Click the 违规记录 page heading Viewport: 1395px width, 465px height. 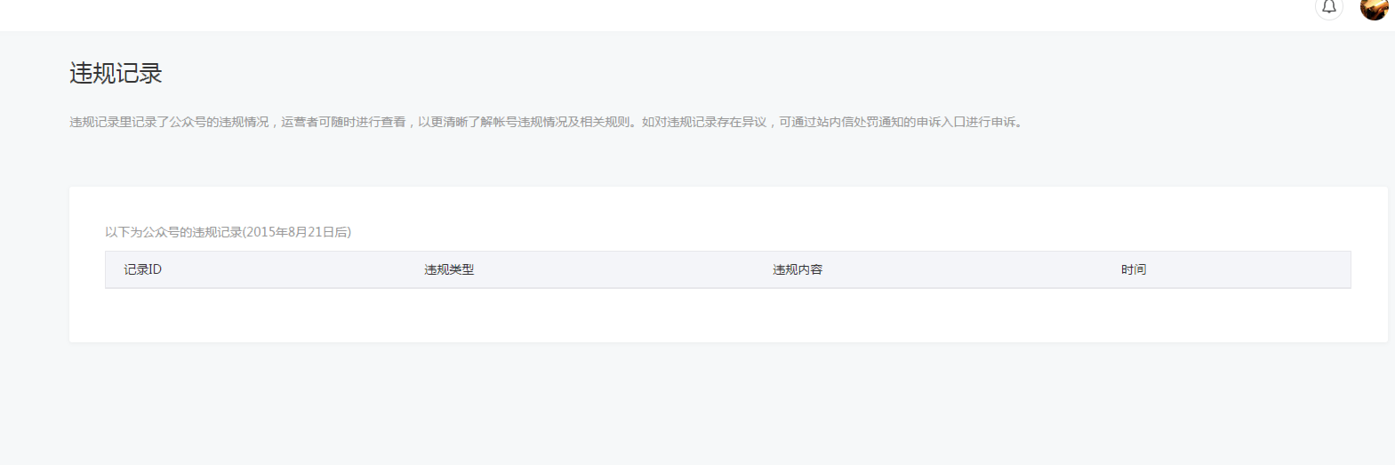[x=116, y=74]
